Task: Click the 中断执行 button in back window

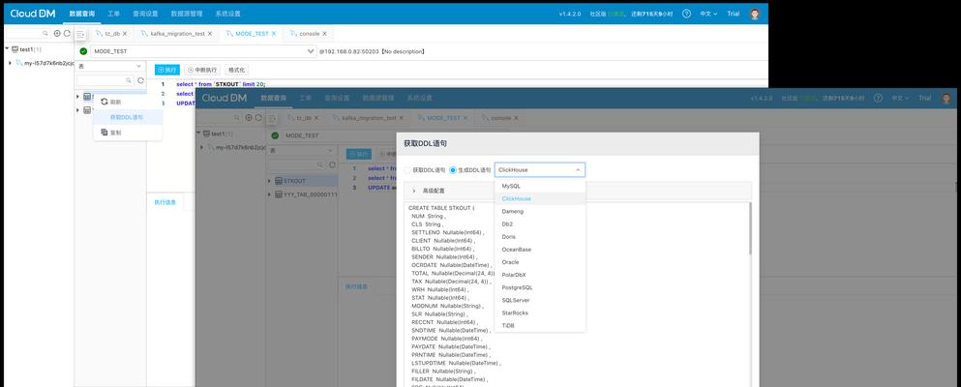Action: click(202, 71)
